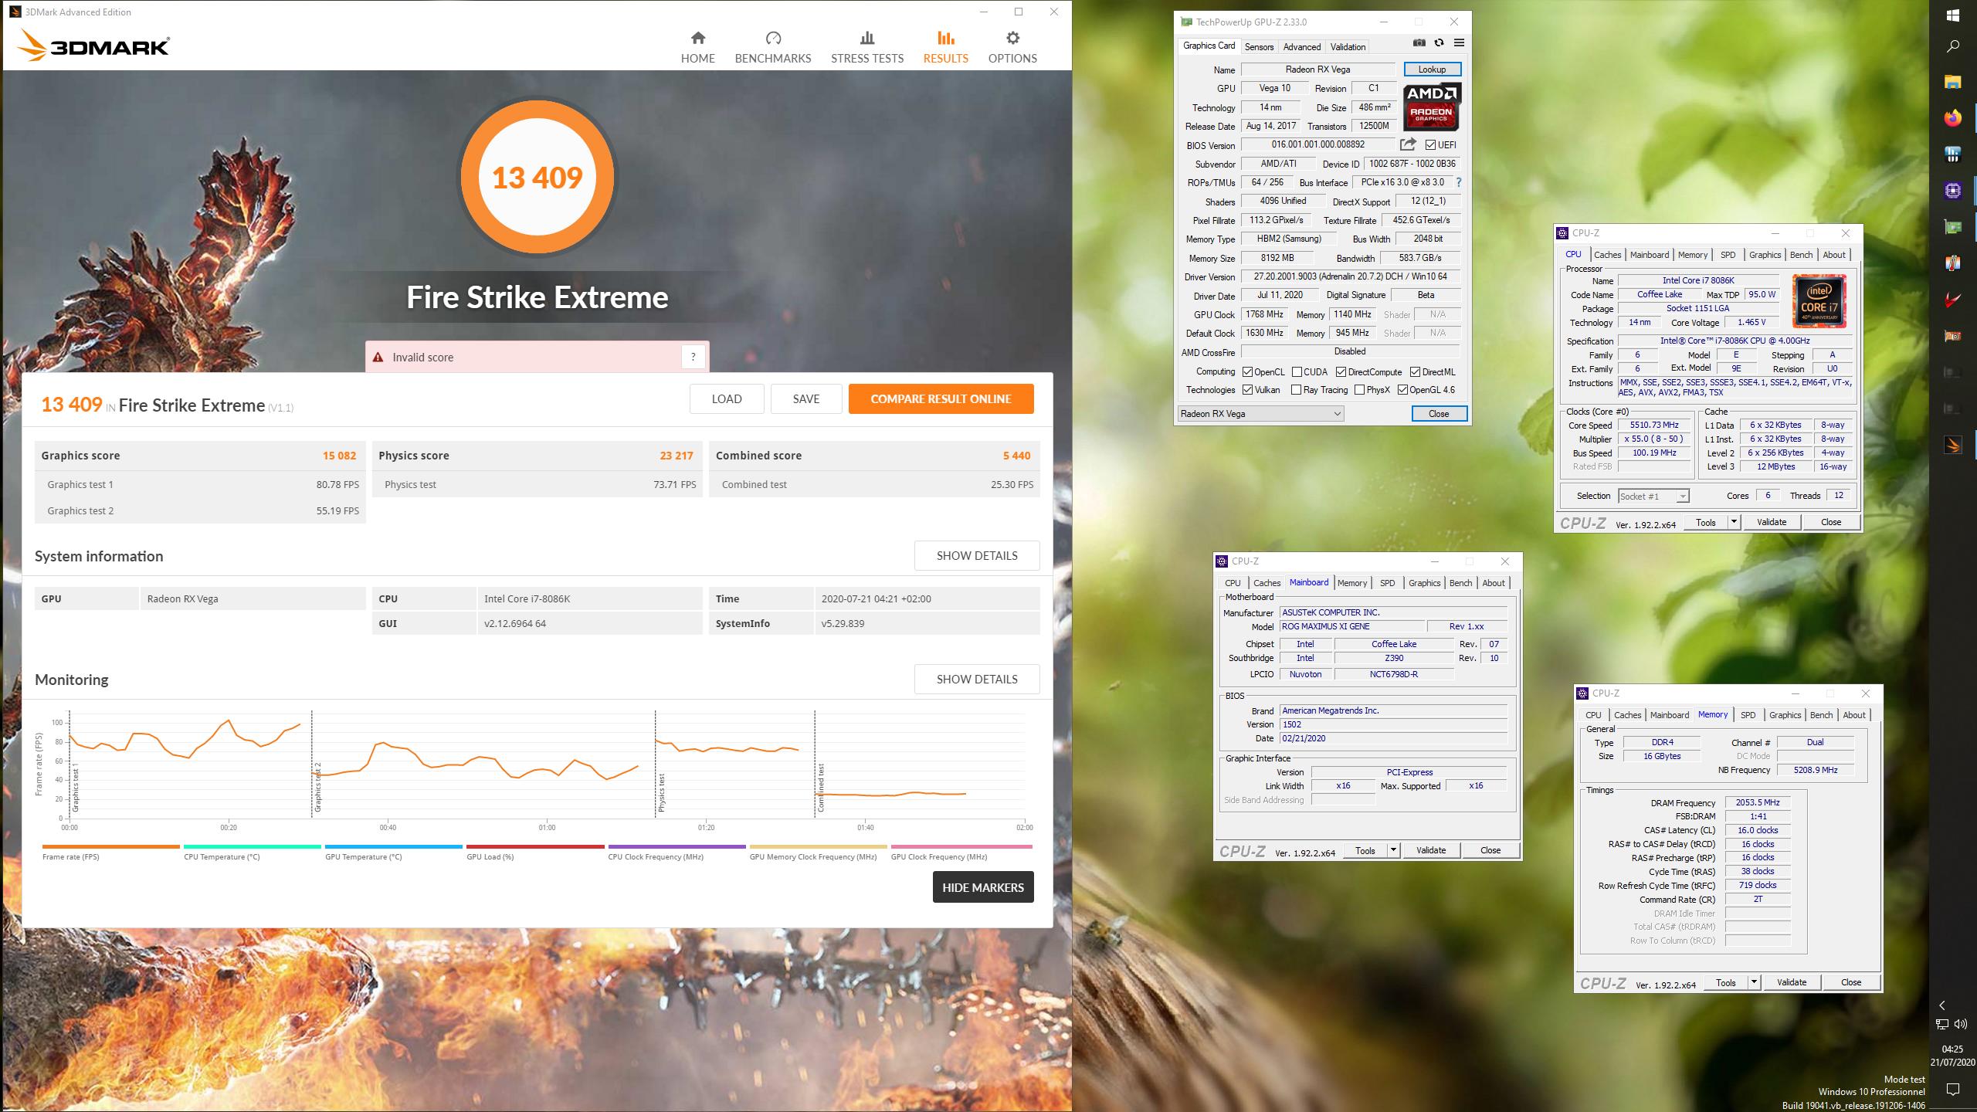Click the Load button in 3DMark
This screenshot has width=1977, height=1112.
(x=727, y=399)
